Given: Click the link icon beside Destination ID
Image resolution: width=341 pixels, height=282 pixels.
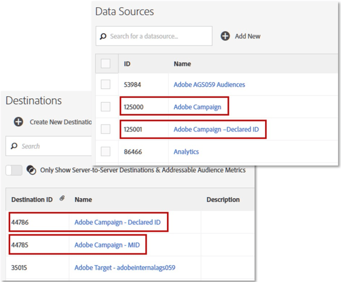Looking at the screenshot, I should pyautogui.click(x=62, y=199).
